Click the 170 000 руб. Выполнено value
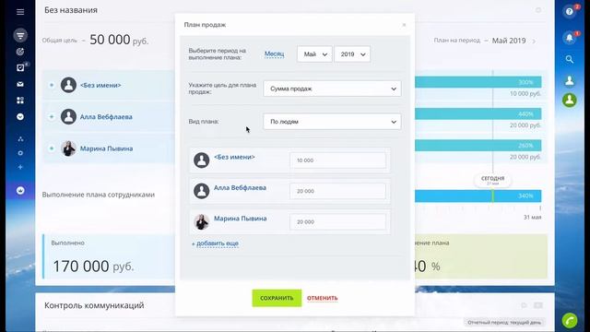Image resolution: width=590 pixels, height=332 pixels. click(93, 267)
